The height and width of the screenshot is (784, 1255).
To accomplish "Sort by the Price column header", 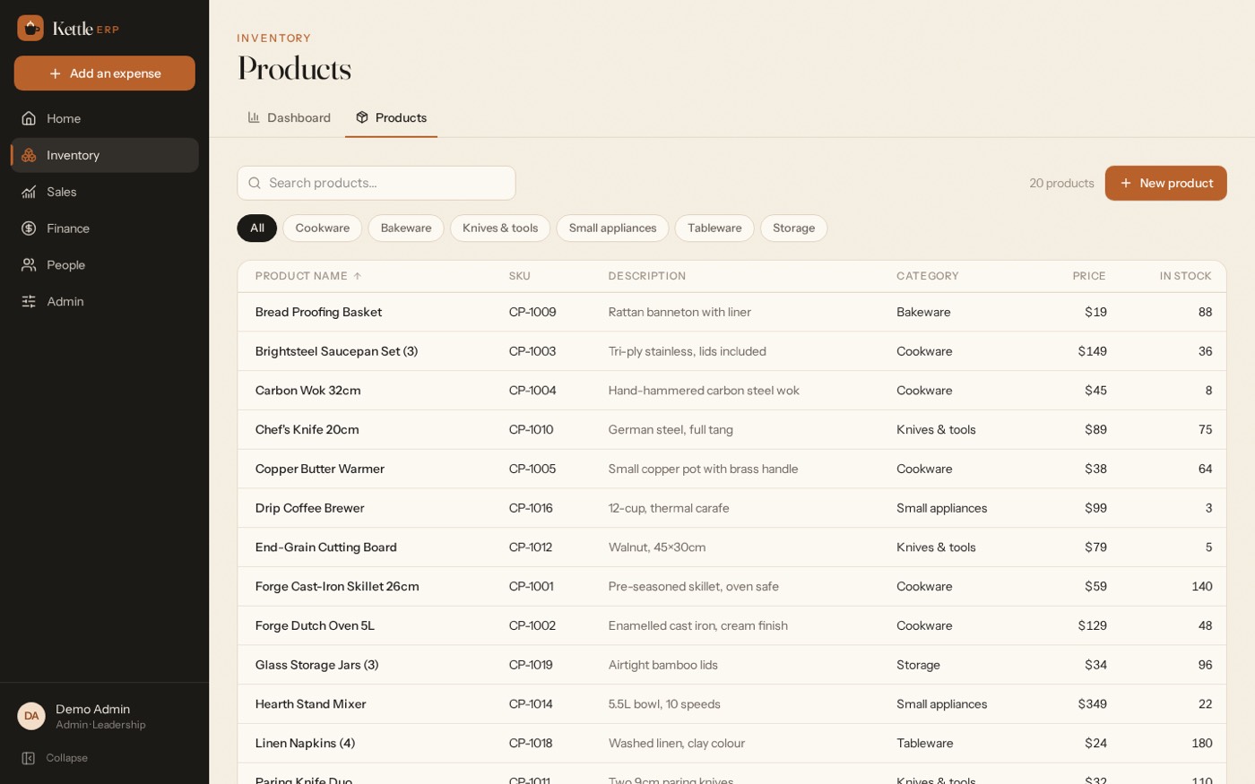I will pyautogui.click(x=1089, y=276).
